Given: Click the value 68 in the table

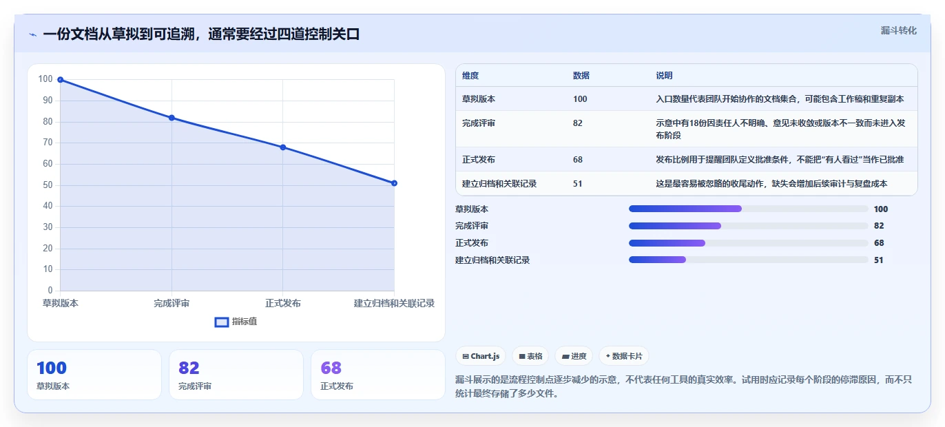Looking at the screenshot, I should (x=578, y=160).
